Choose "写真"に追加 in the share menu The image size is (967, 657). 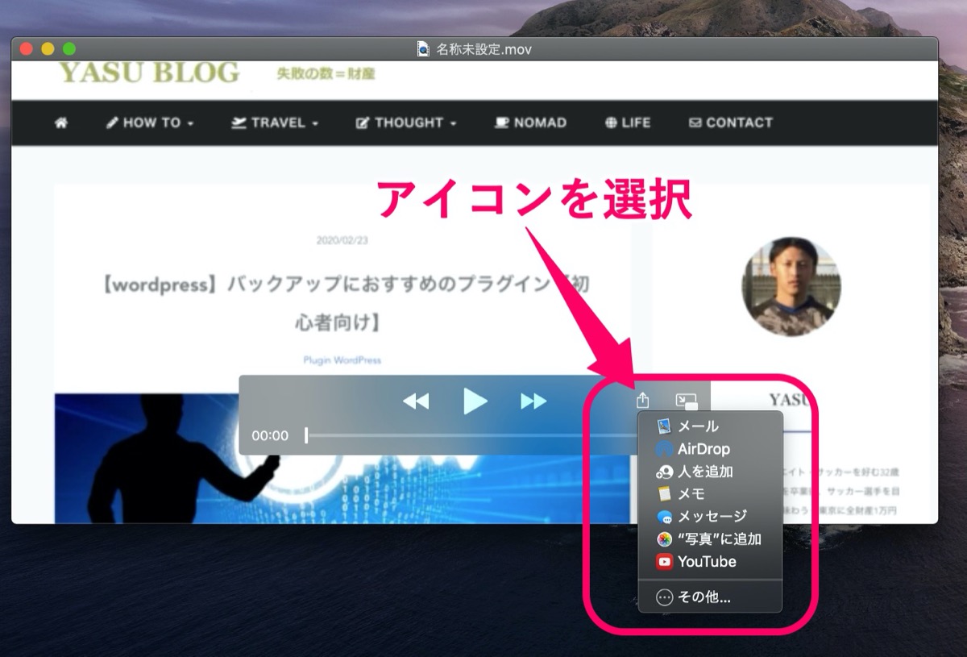(710, 539)
